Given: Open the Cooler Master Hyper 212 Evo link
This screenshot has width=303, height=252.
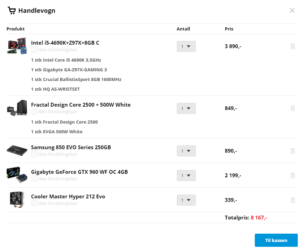Looking at the screenshot, I should click(x=68, y=196).
